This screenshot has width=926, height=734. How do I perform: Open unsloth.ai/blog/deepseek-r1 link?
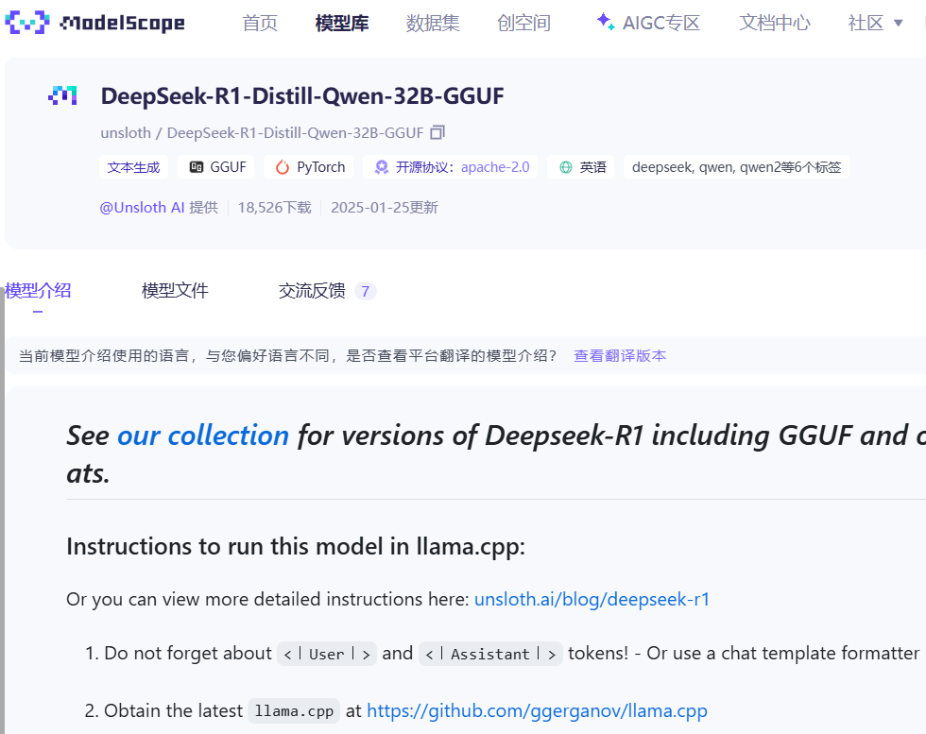pos(592,599)
